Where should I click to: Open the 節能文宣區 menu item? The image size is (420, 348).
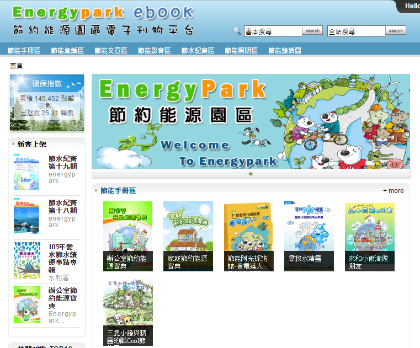click(111, 51)
